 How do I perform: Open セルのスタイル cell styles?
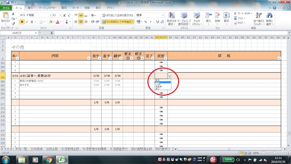point(197,19)
